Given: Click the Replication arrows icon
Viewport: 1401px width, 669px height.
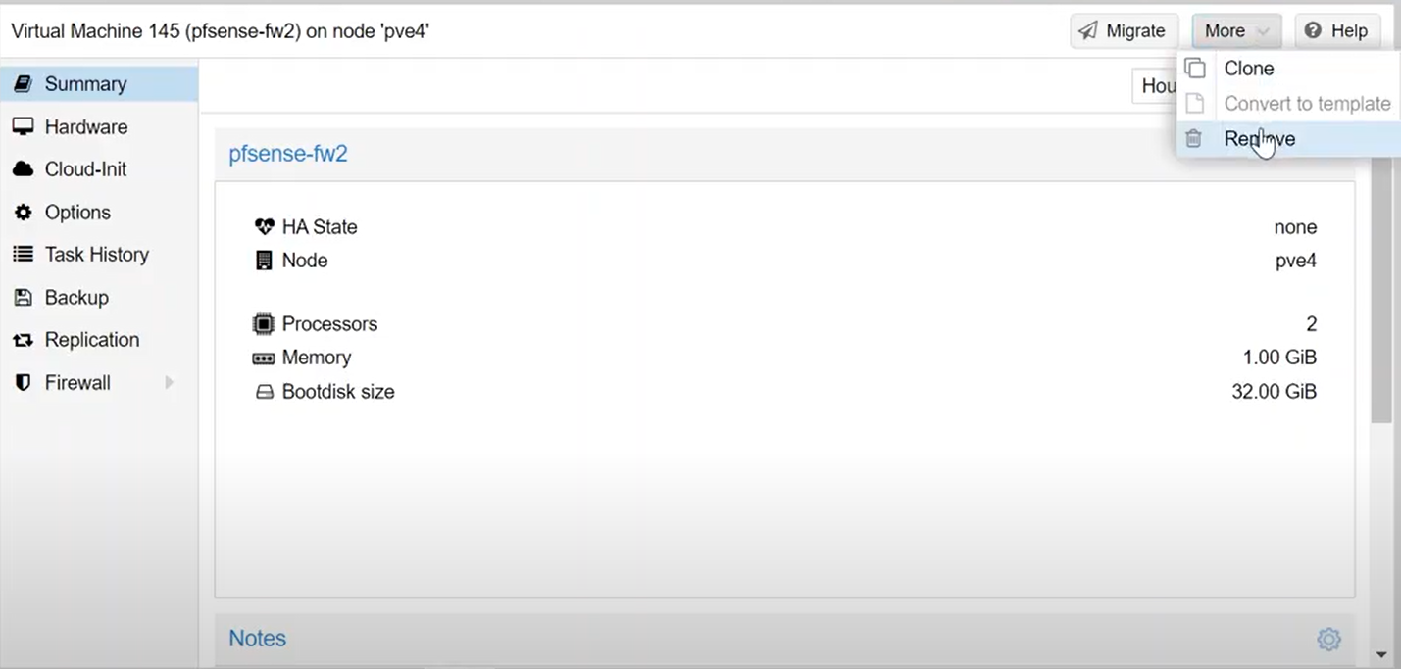Looking at the screenshot, I should click(x=23, y=340).
